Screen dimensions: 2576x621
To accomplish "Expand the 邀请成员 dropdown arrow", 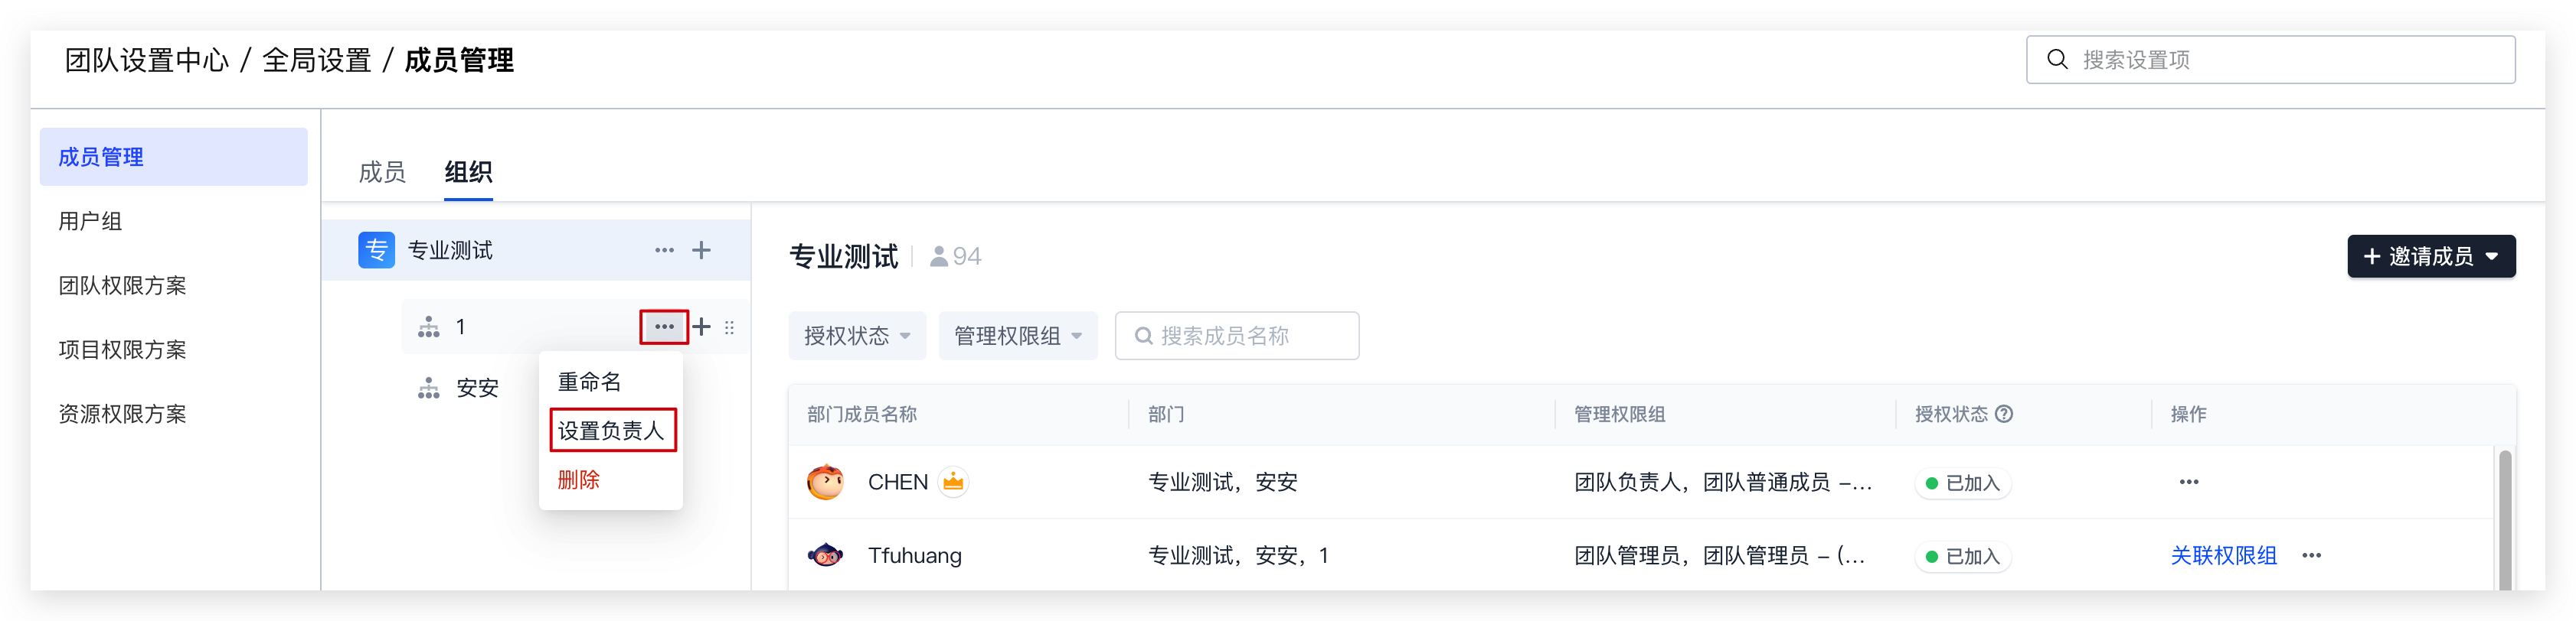I will click(x=2492, y=258).
